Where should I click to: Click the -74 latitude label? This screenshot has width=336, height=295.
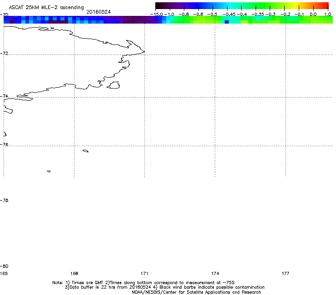[4, 96]
